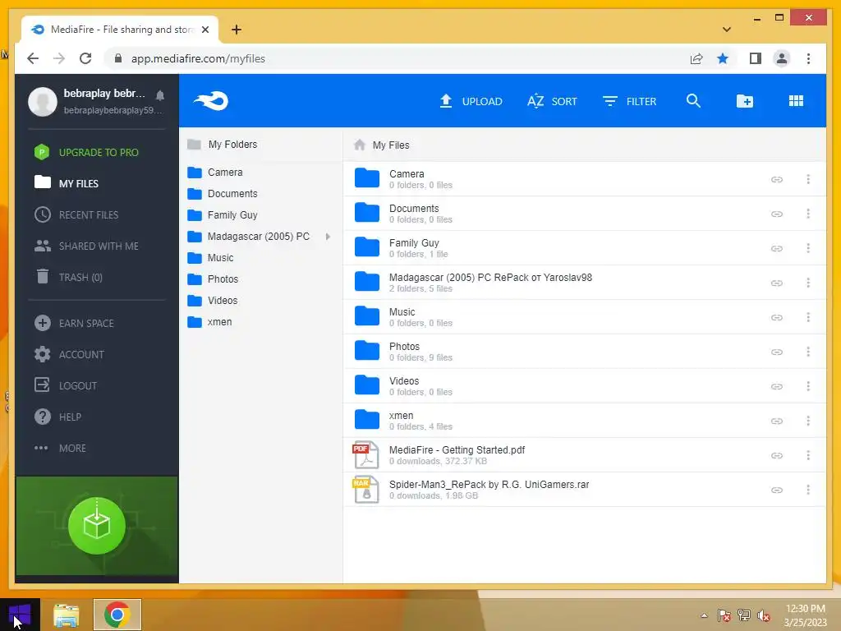Open more options for Family Guy folder
The image size is (841, 631).
[808, 248]
